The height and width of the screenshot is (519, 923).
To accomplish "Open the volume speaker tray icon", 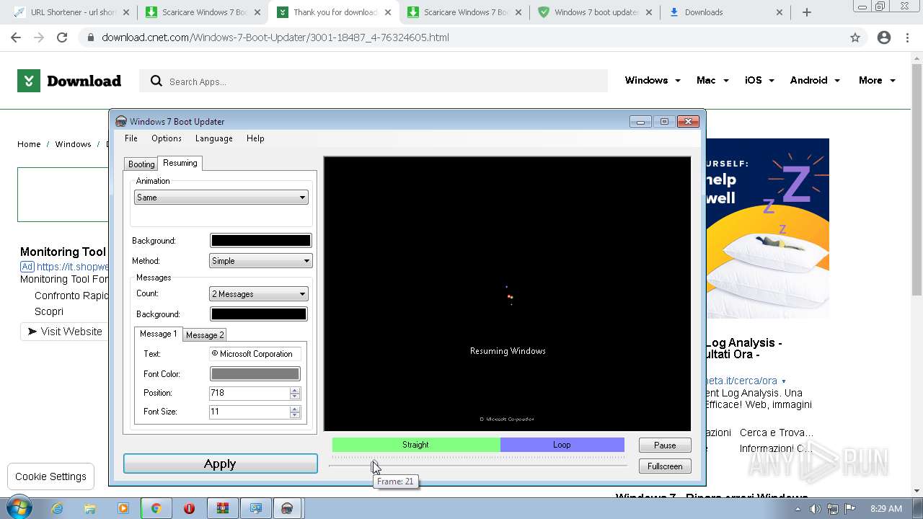I will pyautogui.click(x=816, y=508).
